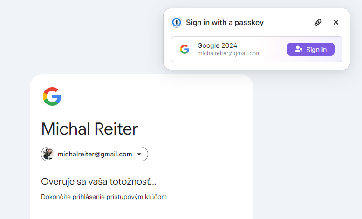
Task: Open the michalreiter@gmail.com account chip
Action: (95, 154)
